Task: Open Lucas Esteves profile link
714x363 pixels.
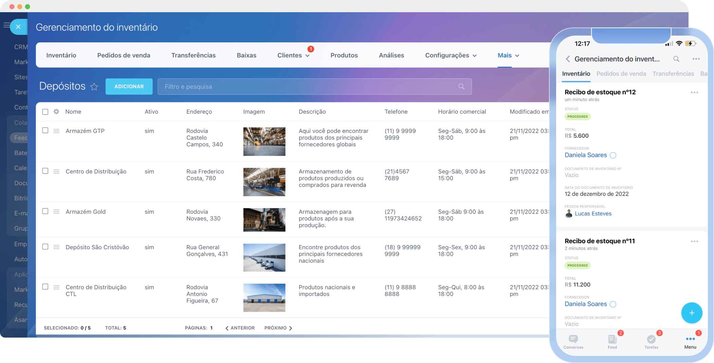Action: click(593, 214)
